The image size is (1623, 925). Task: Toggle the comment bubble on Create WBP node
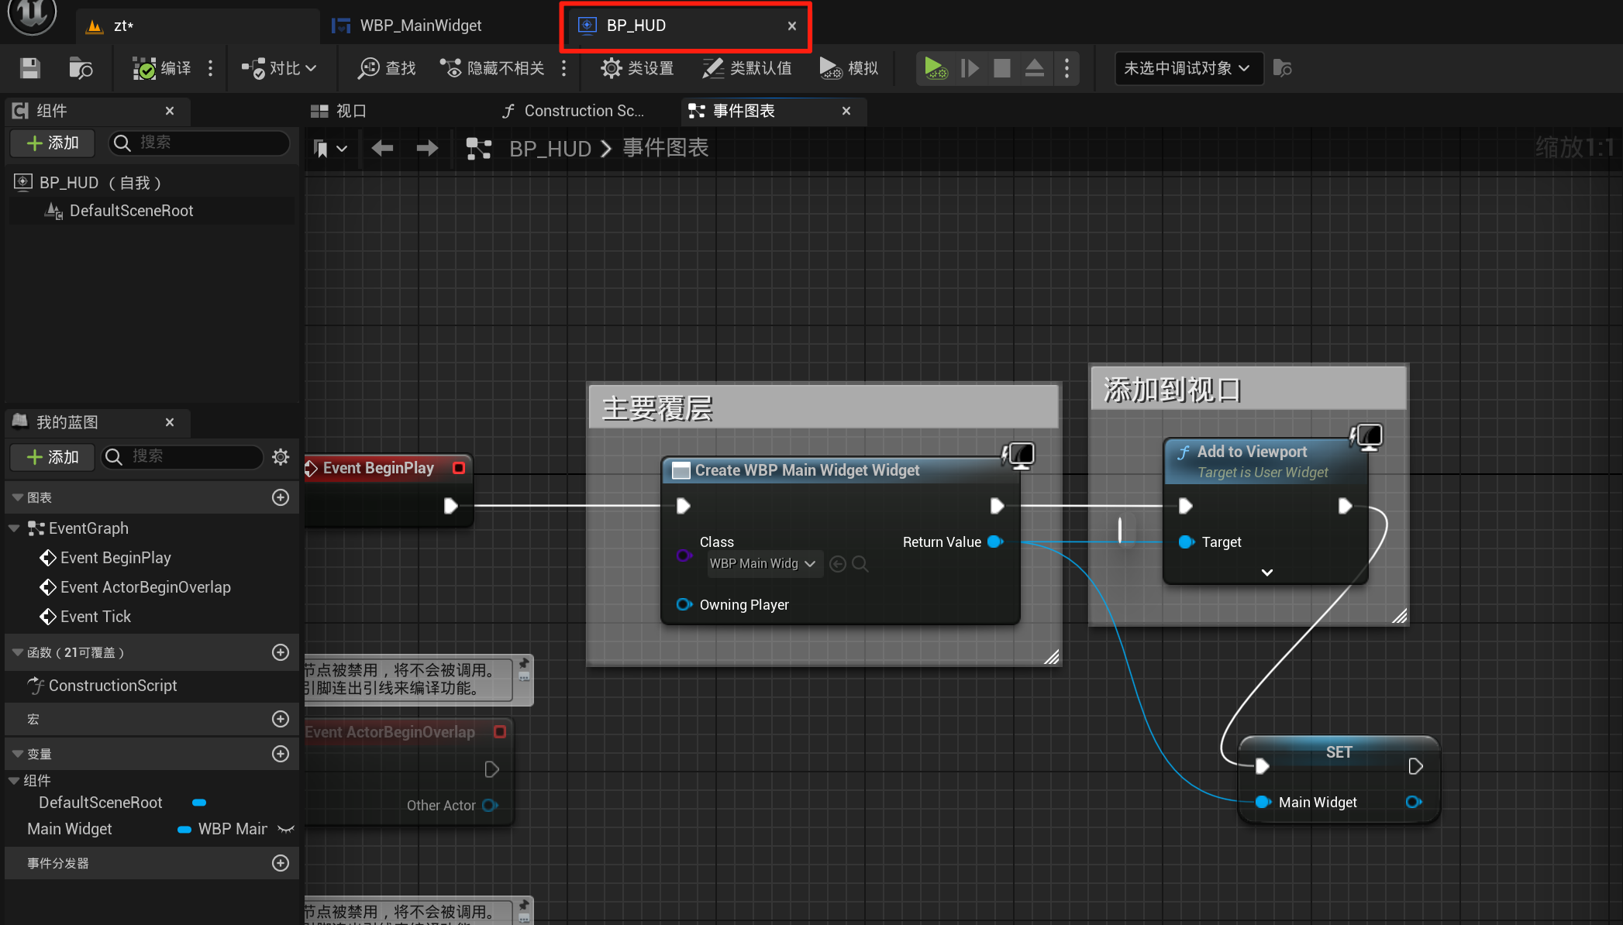(1019, 456)
